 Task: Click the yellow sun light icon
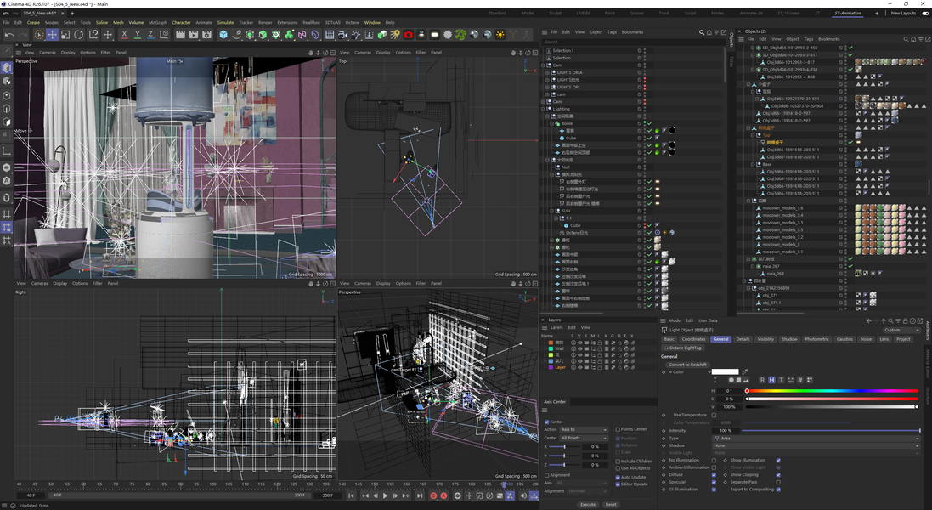pyautogui.click(x=500, y=35)
